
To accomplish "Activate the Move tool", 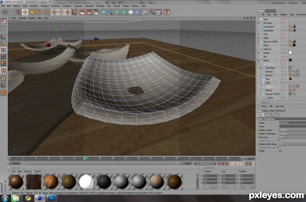I will pos(25,13).
